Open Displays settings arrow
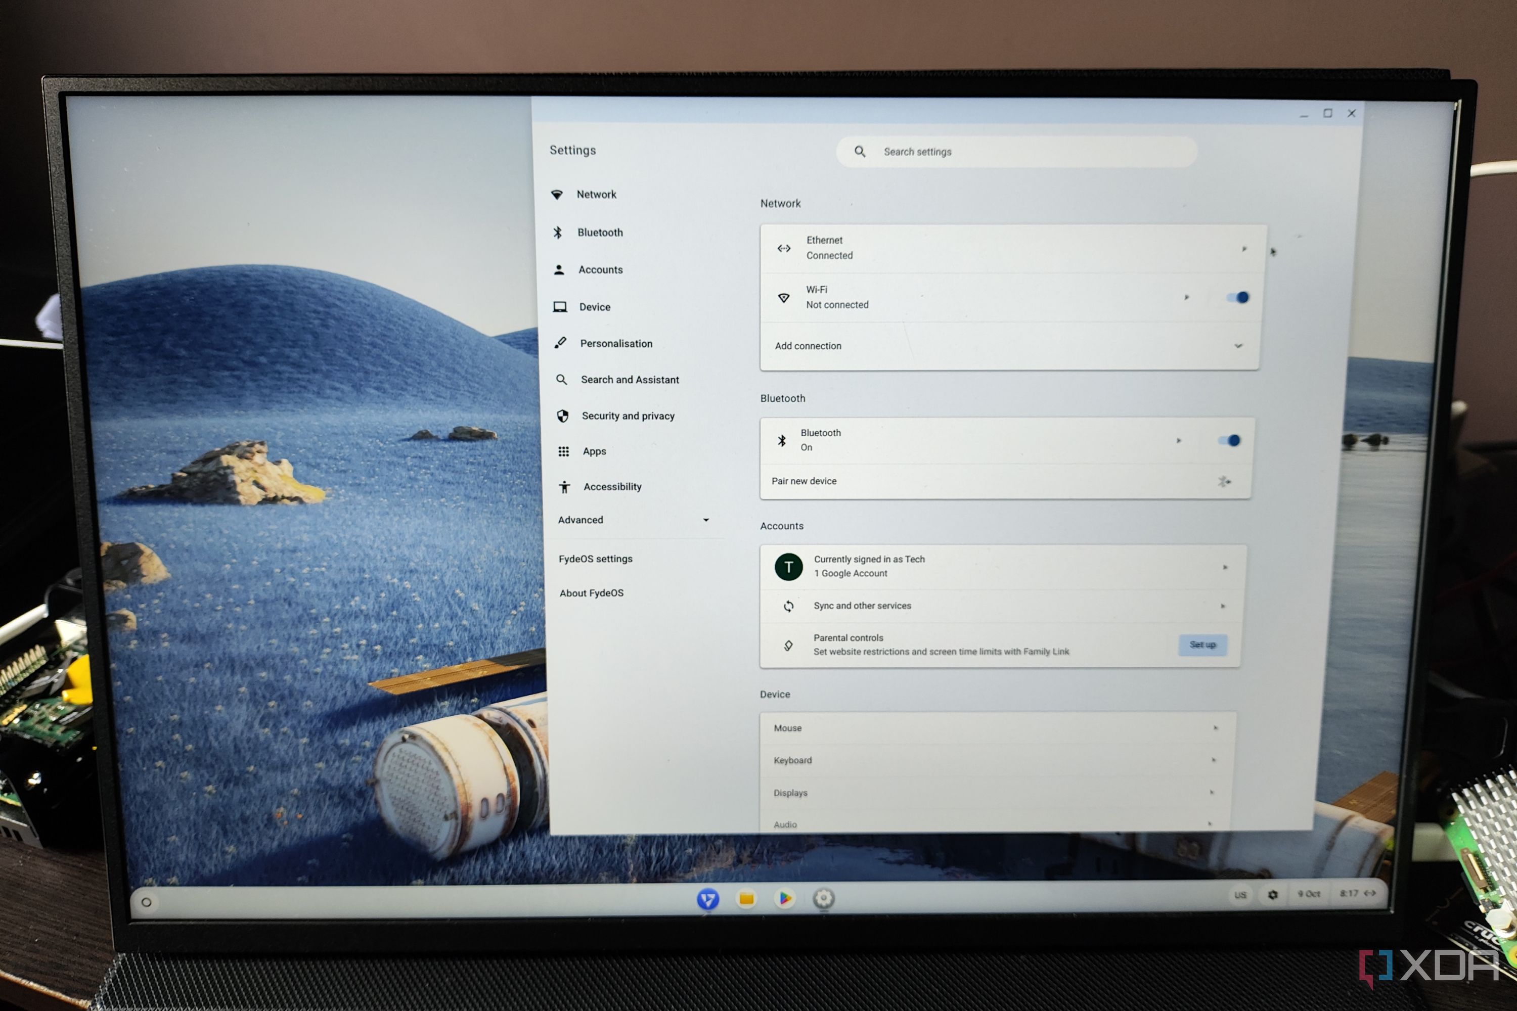Screen dimensions: 1517x1011 [1212, 793]
